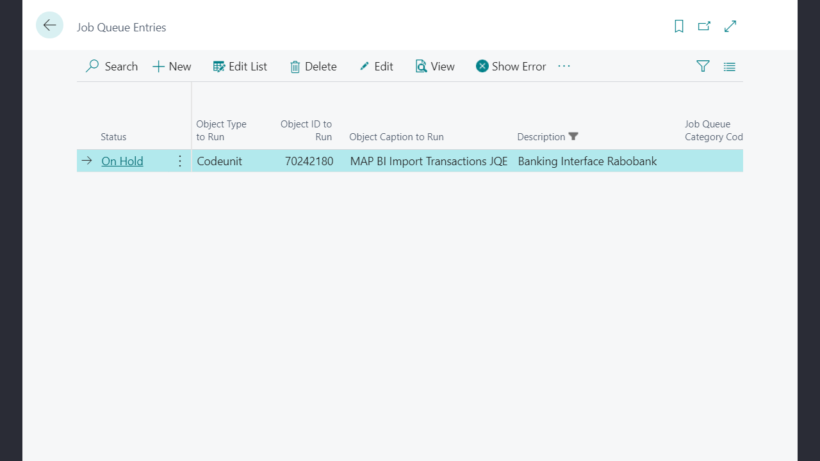Bookmark the Job Queue Entries page

point(679,26)
